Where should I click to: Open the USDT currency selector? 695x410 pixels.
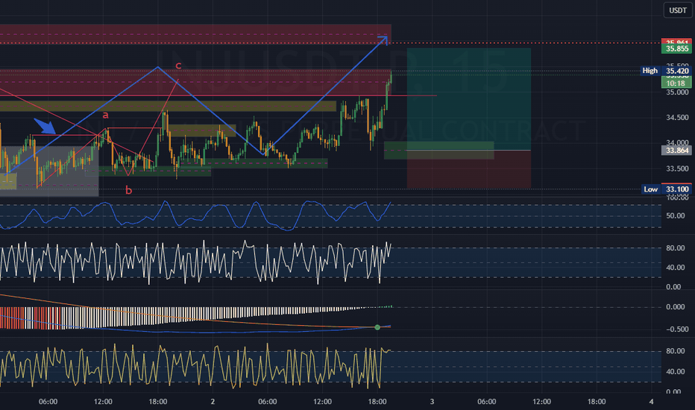(x=677, y=10)
